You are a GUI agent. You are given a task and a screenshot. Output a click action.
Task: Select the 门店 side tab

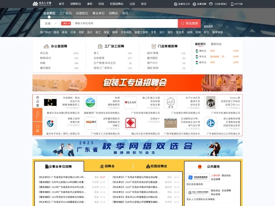pyautogui.click(x=37, y=129)
